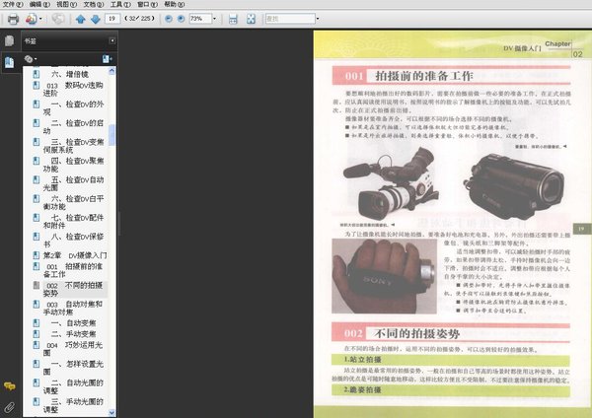592x418 pixels.
Task: Select bookmark 一、检查DV的外观
Action: [73, 107]
